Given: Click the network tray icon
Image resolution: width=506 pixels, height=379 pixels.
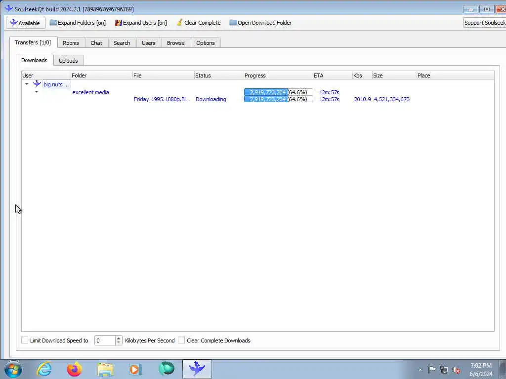Looking at the screenshot, I should point(444,370).
